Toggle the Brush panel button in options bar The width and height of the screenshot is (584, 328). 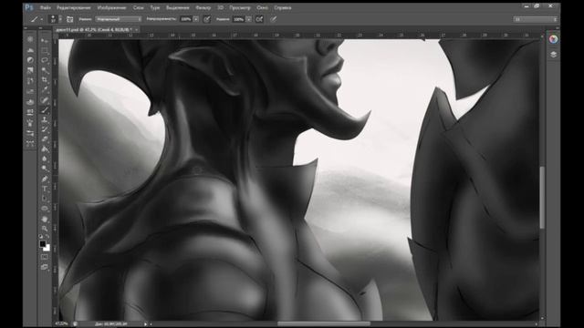[69, 19]
